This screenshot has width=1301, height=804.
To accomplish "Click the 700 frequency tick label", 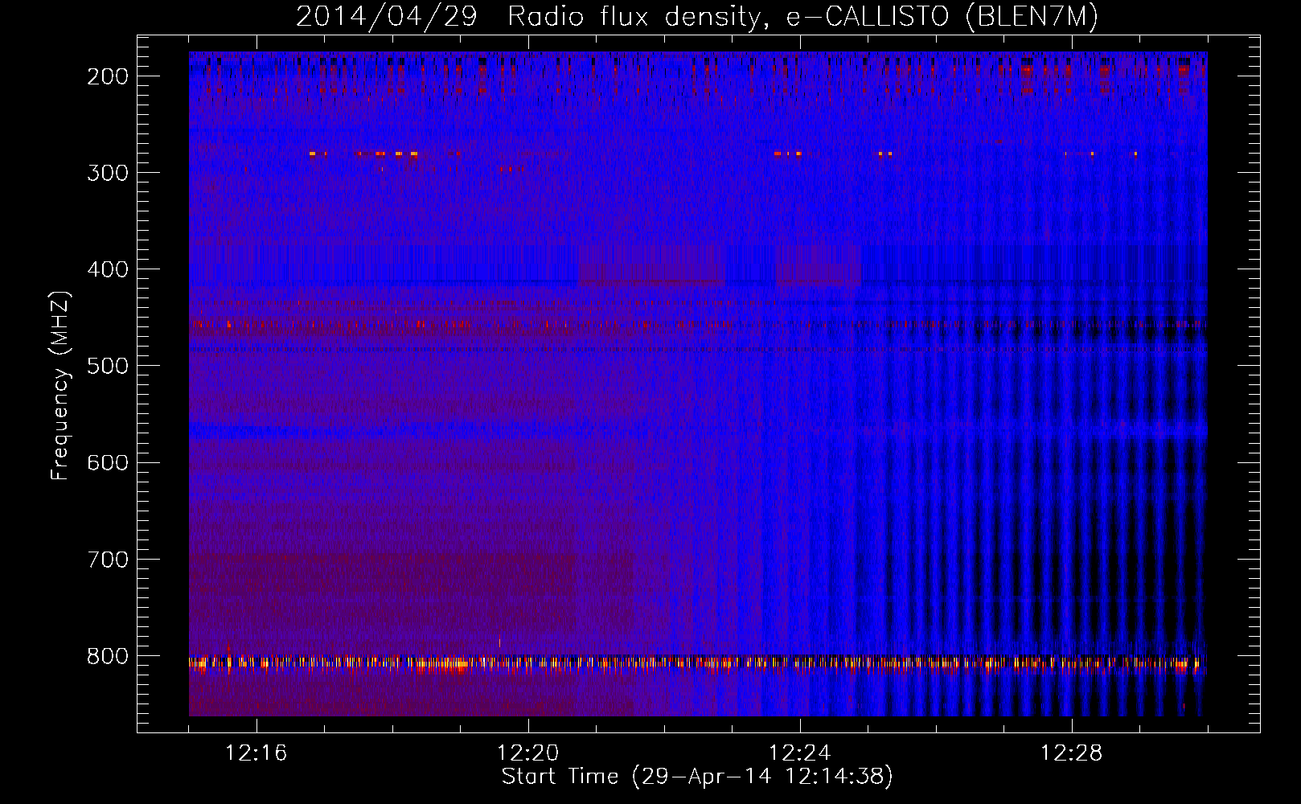I will tap(108, 560).
